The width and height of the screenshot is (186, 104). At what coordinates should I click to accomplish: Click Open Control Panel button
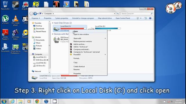tap(123, 18)
